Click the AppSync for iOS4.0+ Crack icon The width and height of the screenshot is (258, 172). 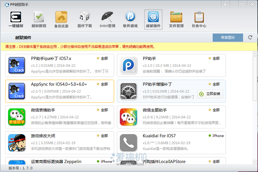pyautogui.click(x=17, y=91)
